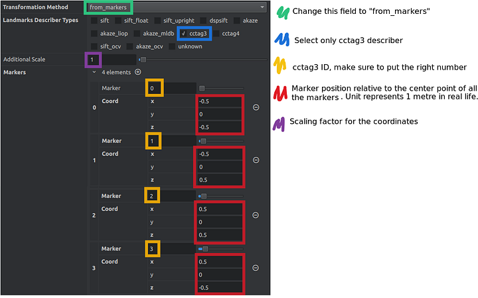Tick the akaze_ocv describer checkbox
The width and height of the screenshot is (478, 298).
point(130,46)
